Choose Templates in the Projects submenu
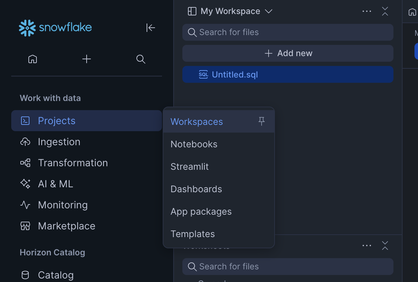 click(x=193, y=234)
